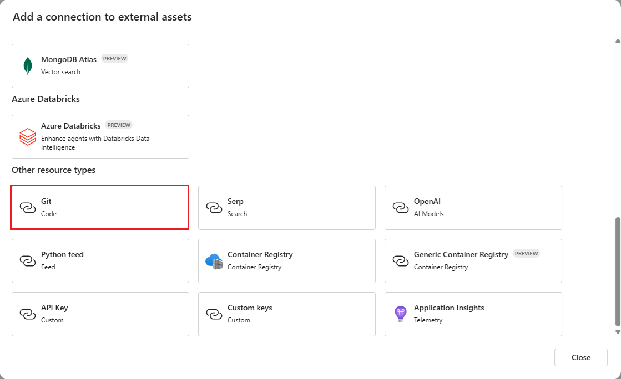
Task: Select the Application Insights Telemetry connection
Action: tap(473, 314)
